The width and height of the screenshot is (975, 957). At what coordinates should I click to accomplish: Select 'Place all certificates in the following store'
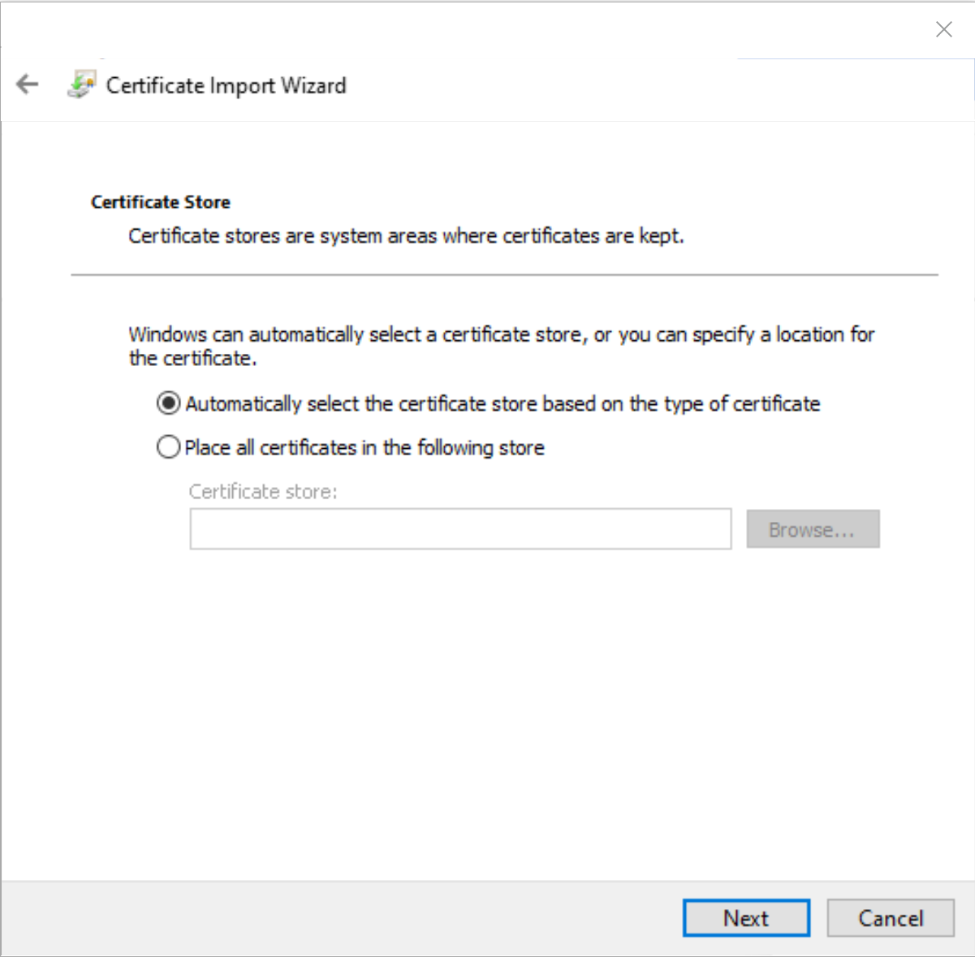click(166, 447)
